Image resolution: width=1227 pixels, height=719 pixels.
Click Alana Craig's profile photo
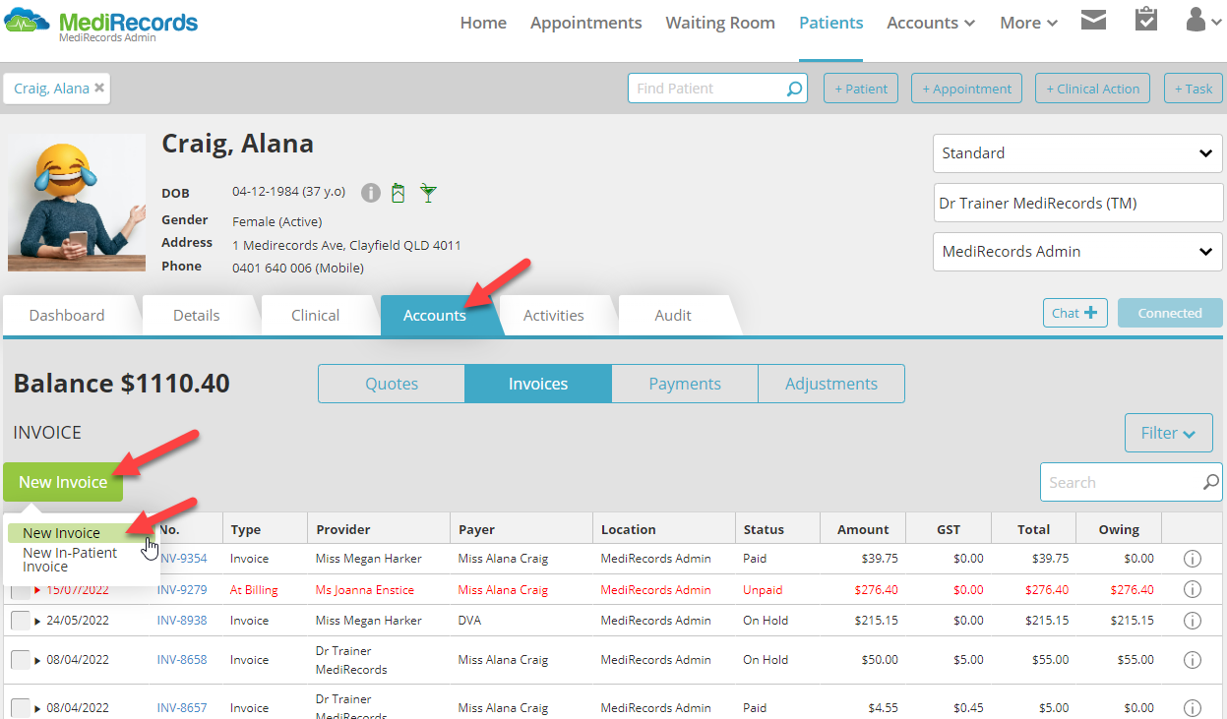(77, 203)
